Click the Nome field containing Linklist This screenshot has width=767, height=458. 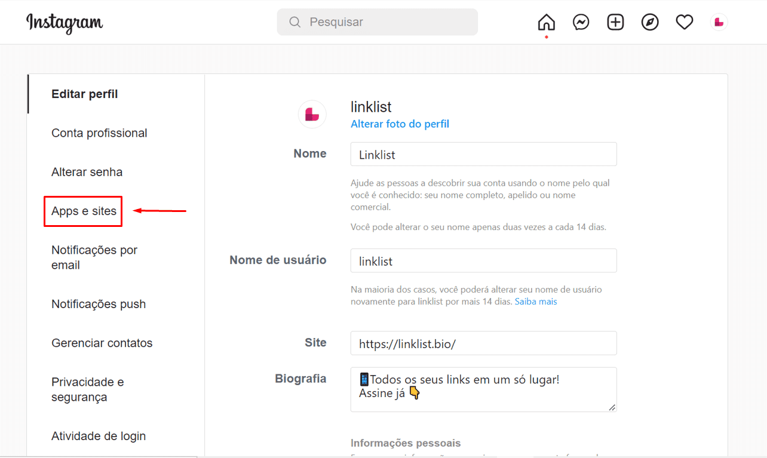[x=483, y=154]
